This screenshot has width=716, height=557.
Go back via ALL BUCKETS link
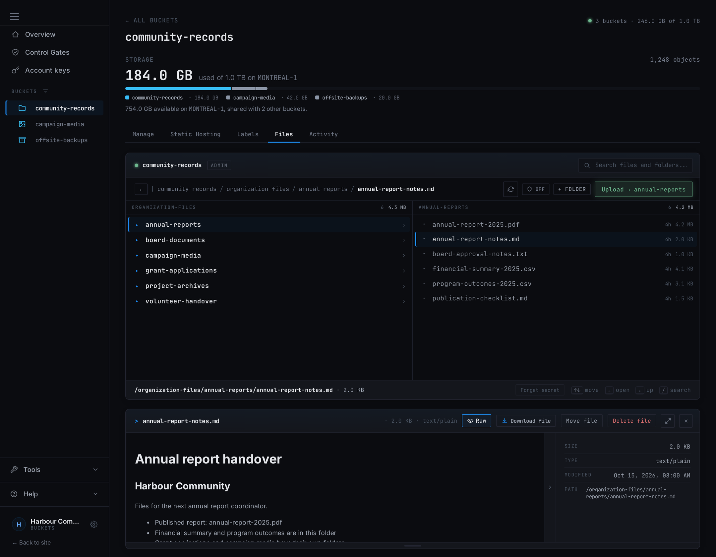click(x=152, y=21)
